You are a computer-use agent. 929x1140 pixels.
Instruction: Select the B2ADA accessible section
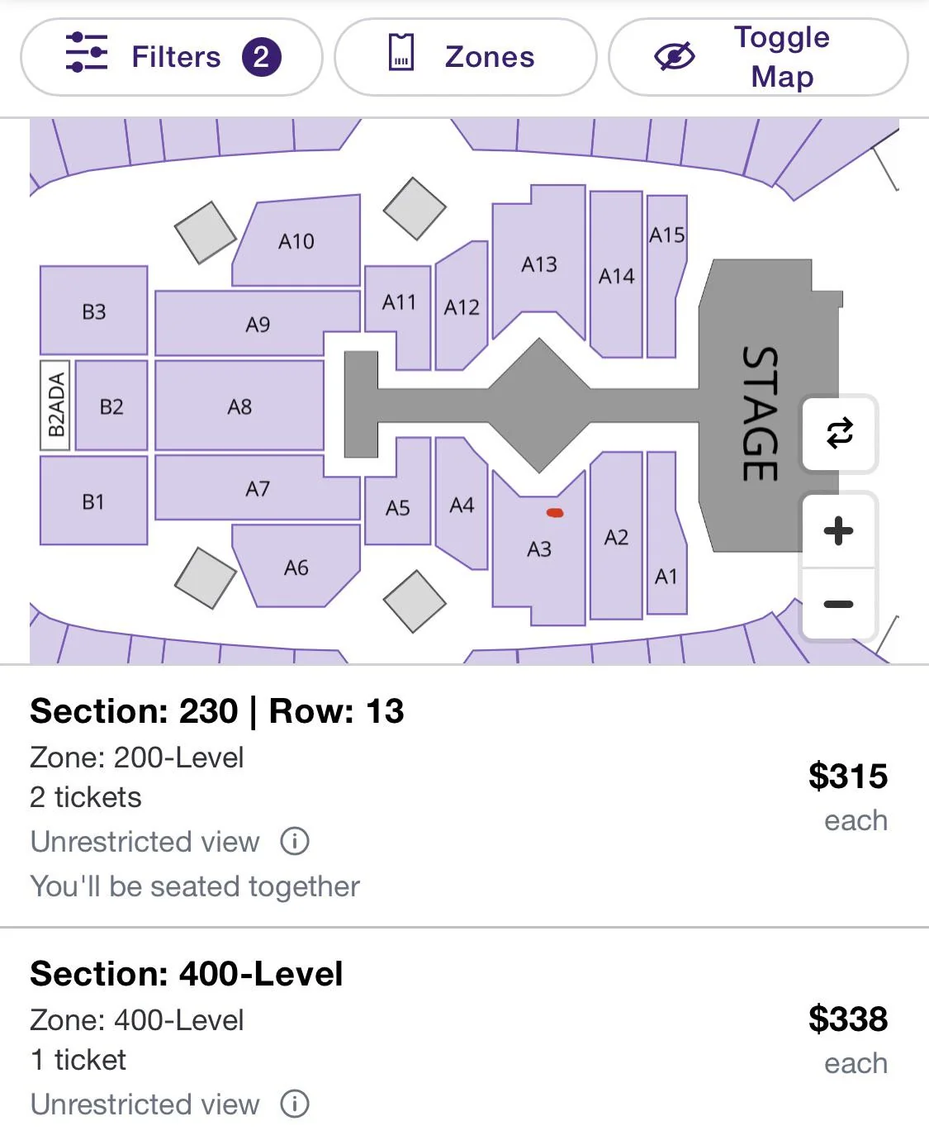pos(56,405)
